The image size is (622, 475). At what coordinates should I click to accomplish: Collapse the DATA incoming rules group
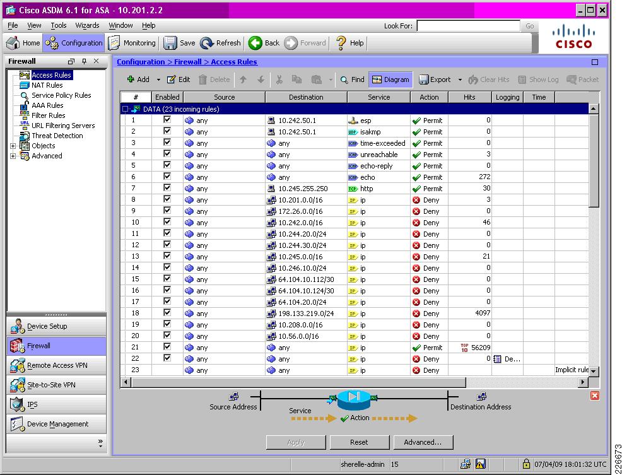coord(125,108)
